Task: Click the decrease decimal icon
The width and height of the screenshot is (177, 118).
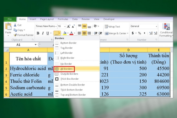Action: coord(156,33)
